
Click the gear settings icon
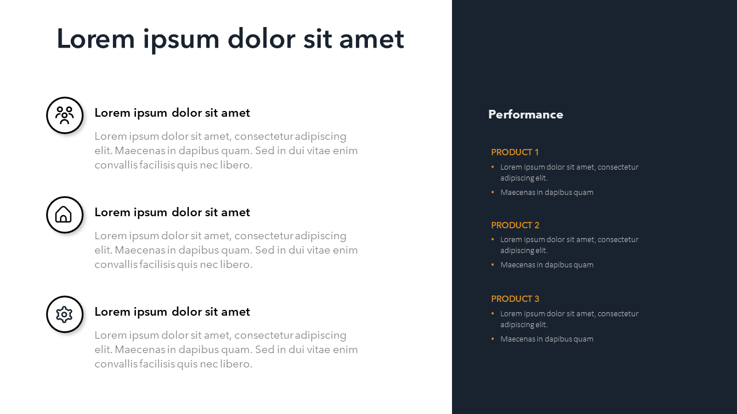coord(64,314)
